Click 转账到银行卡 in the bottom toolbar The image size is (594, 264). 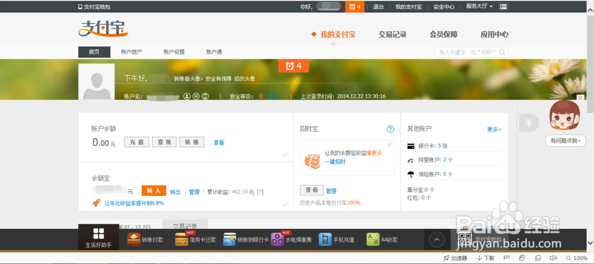(246, 240)
